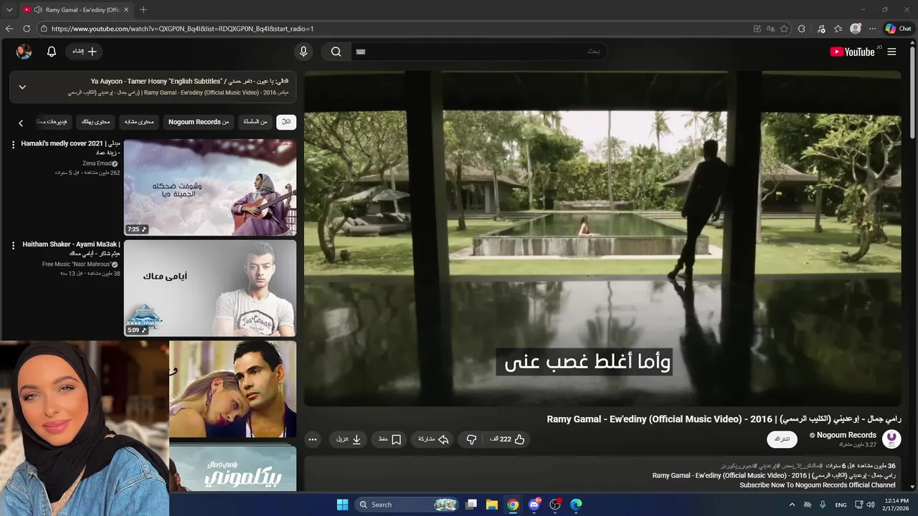Image resolution: width=918 pixels, height=516 pixels.
Task: Open browser extensions puzzle icon
Action: [x=802, y=29]
